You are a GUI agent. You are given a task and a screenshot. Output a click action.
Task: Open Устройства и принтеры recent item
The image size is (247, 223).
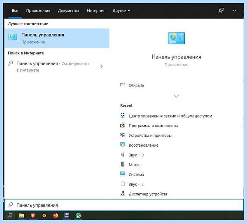click(150, 135)
